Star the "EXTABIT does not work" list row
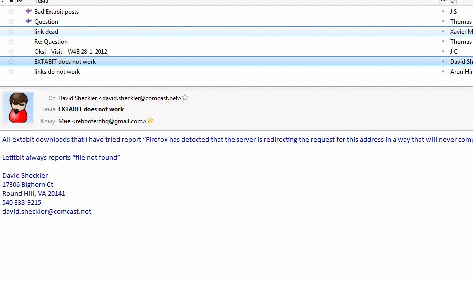Image resolution: width=473 pixels, height=284 pixels. [x=11, y=61]
